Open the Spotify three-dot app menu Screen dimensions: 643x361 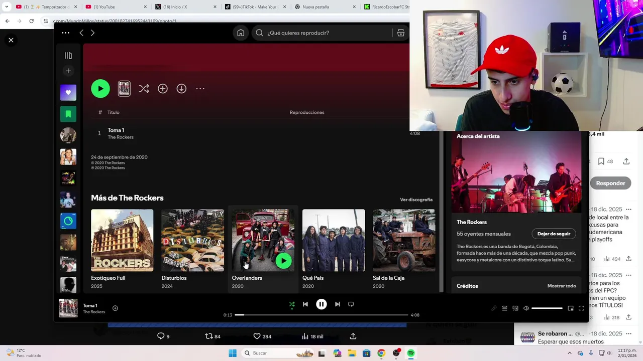click(66, 33)
